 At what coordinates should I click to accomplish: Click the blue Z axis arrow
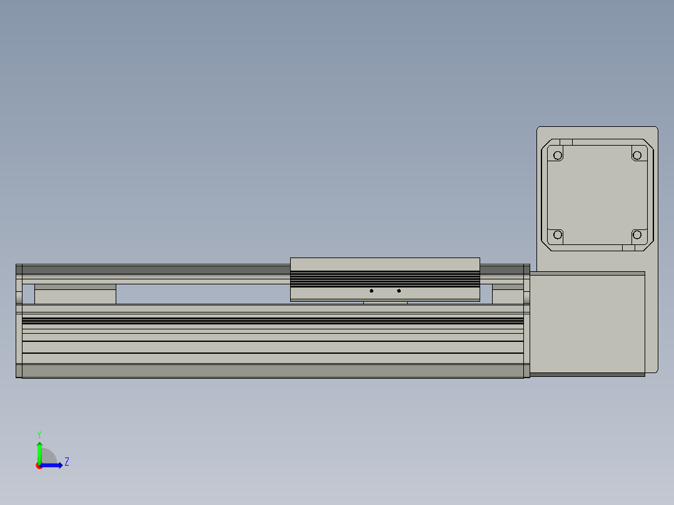[51, 465]
